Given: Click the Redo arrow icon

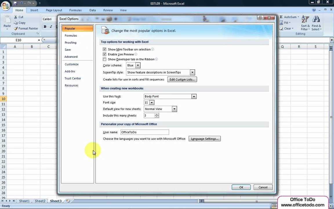Looking at the screenshot, I should click(29, 3).
